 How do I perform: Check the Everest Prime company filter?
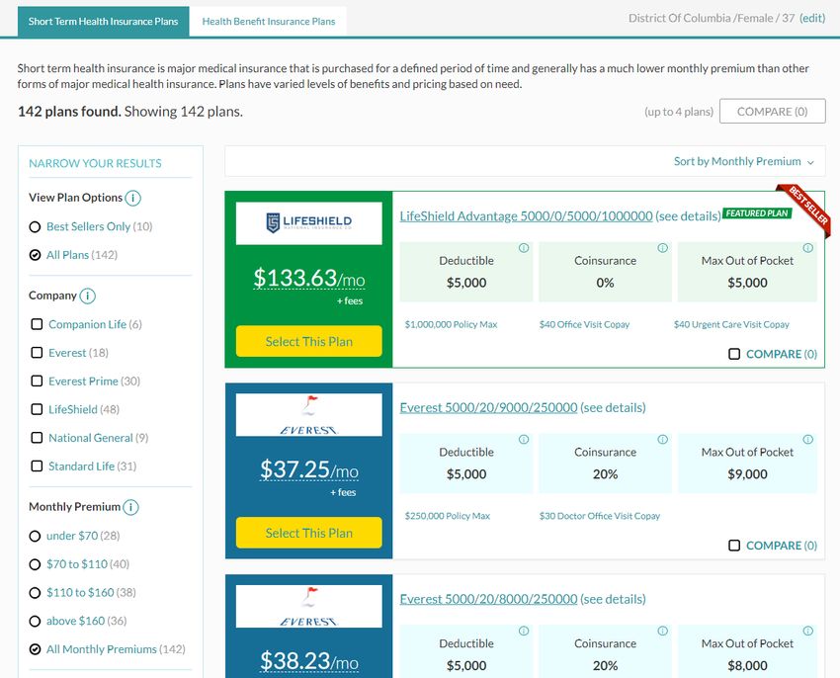pyautogui.click(x=37, y=381)
